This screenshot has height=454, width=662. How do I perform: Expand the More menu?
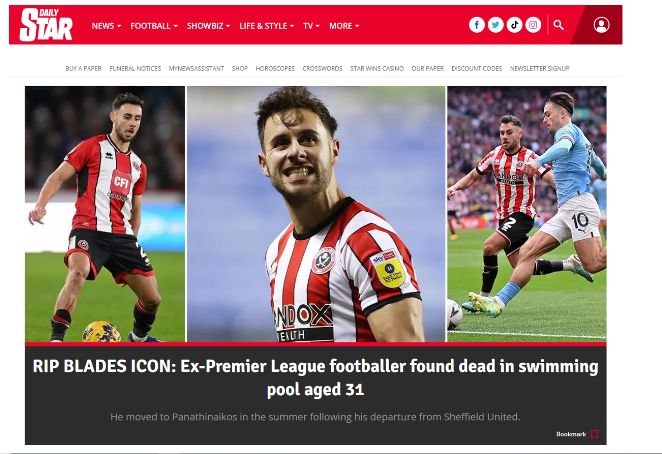(x=344, y=26)
